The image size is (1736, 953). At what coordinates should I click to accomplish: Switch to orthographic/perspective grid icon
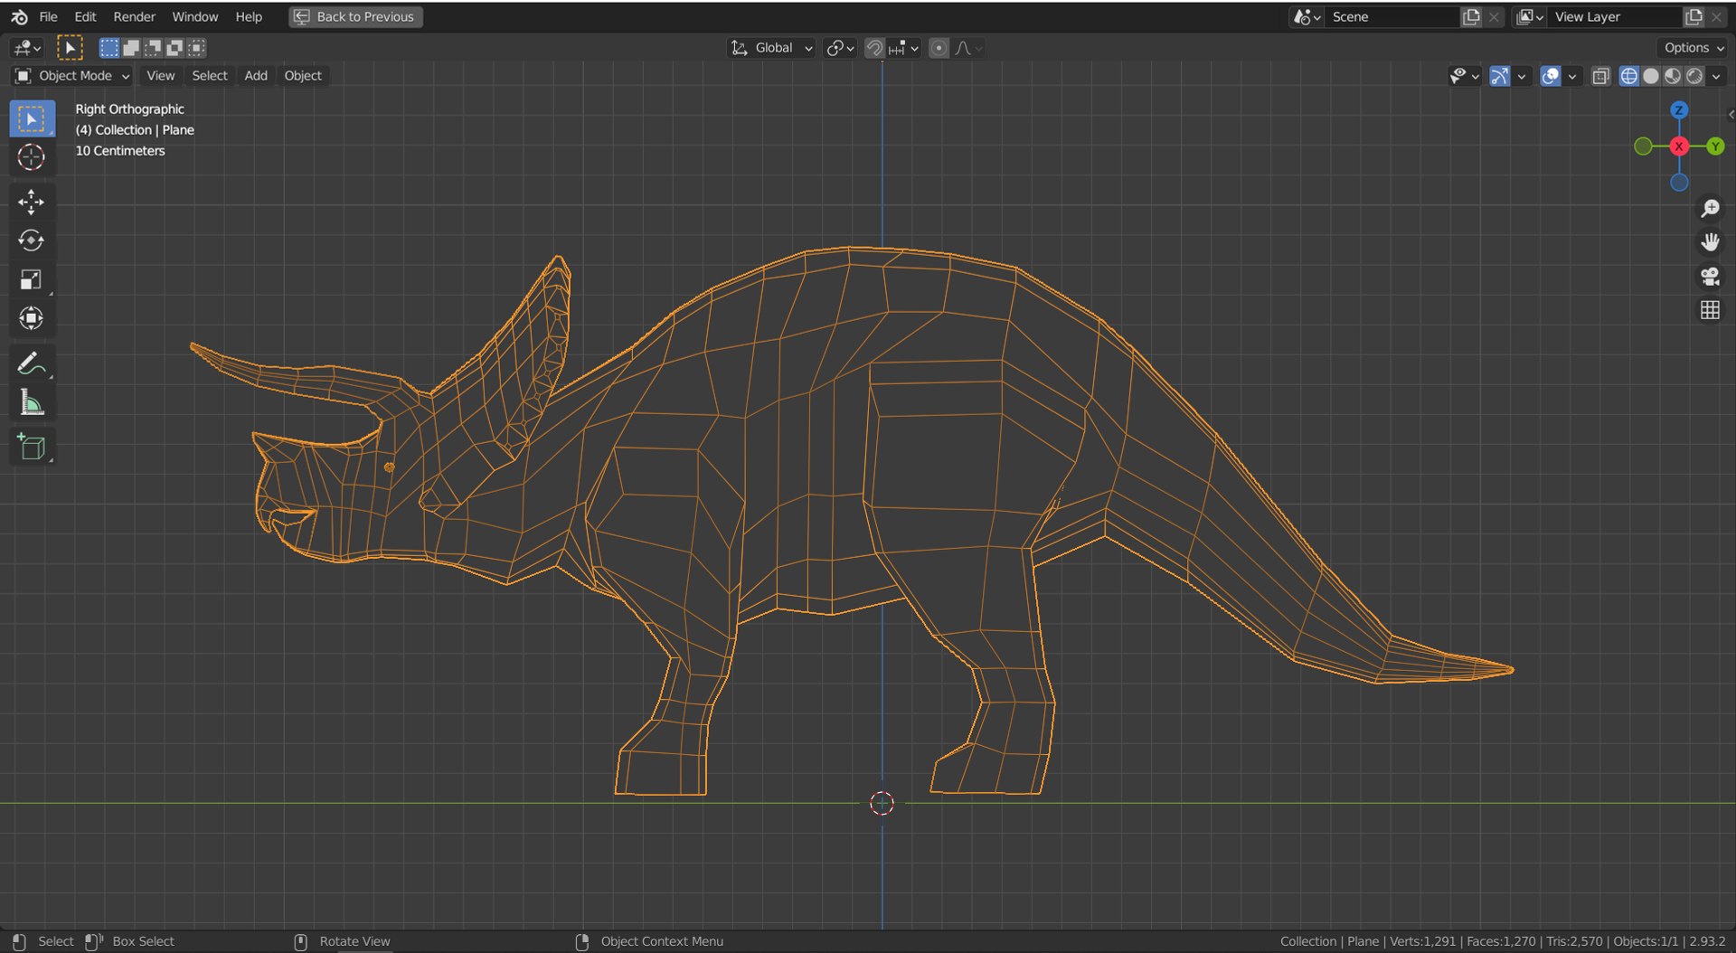click(1709, 310)
